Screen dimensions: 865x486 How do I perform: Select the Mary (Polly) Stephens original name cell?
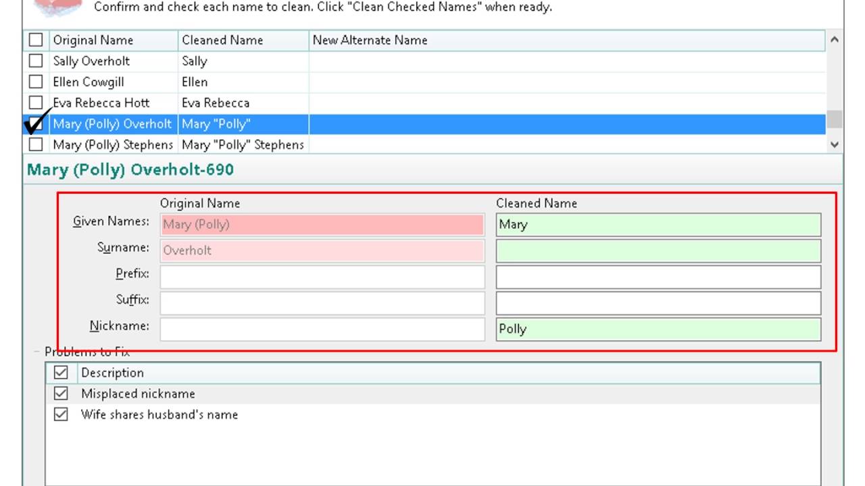tap(114, 144)
